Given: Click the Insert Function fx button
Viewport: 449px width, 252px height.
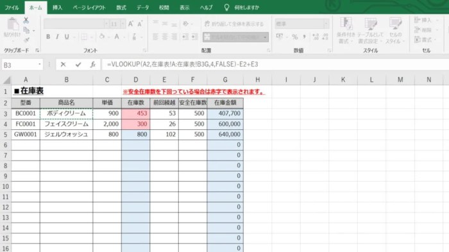Looking at the screenshot, I should pos(93,65).
